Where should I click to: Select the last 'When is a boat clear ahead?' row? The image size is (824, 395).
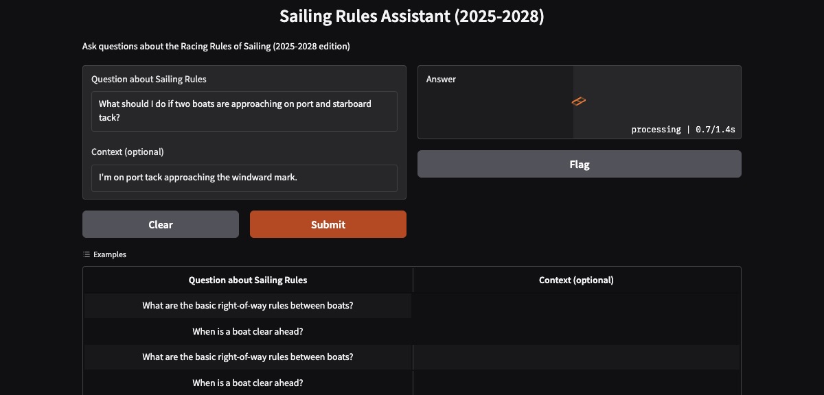(247, 383)
